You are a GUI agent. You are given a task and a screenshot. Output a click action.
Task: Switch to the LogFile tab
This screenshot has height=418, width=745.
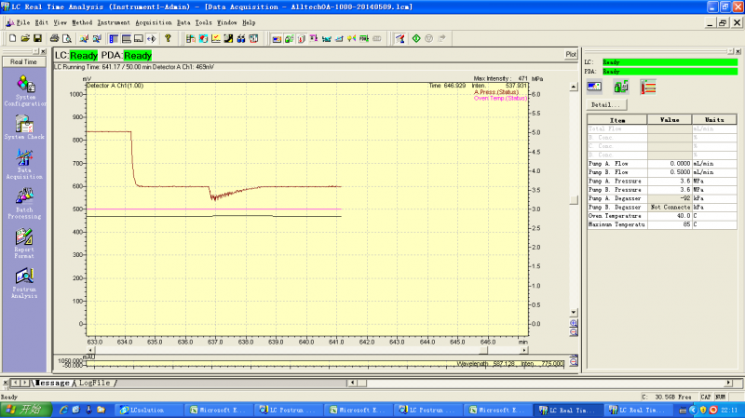coord(96,383)
